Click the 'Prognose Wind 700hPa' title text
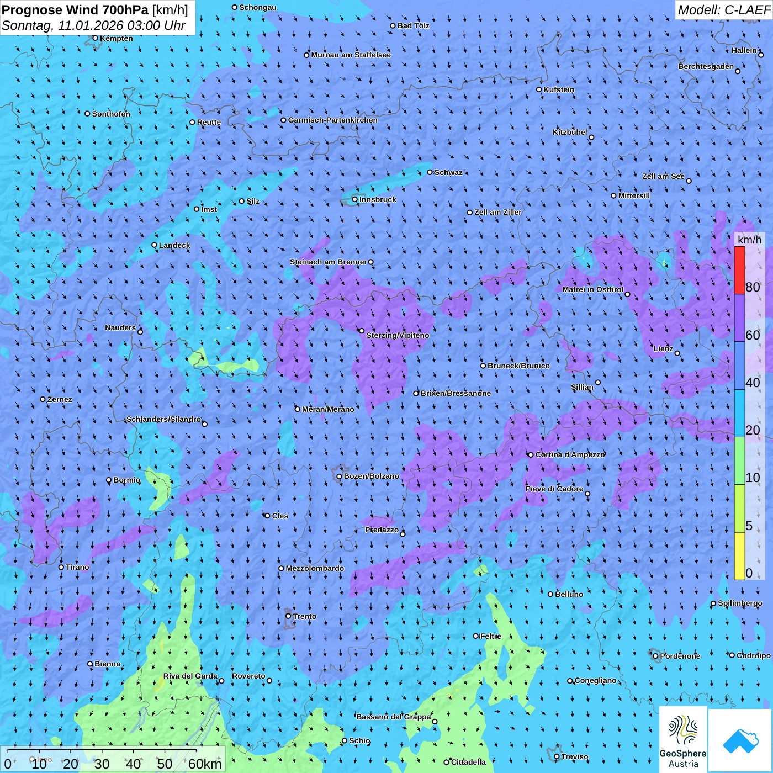This screenshot has height=773, width=773. 75,10
